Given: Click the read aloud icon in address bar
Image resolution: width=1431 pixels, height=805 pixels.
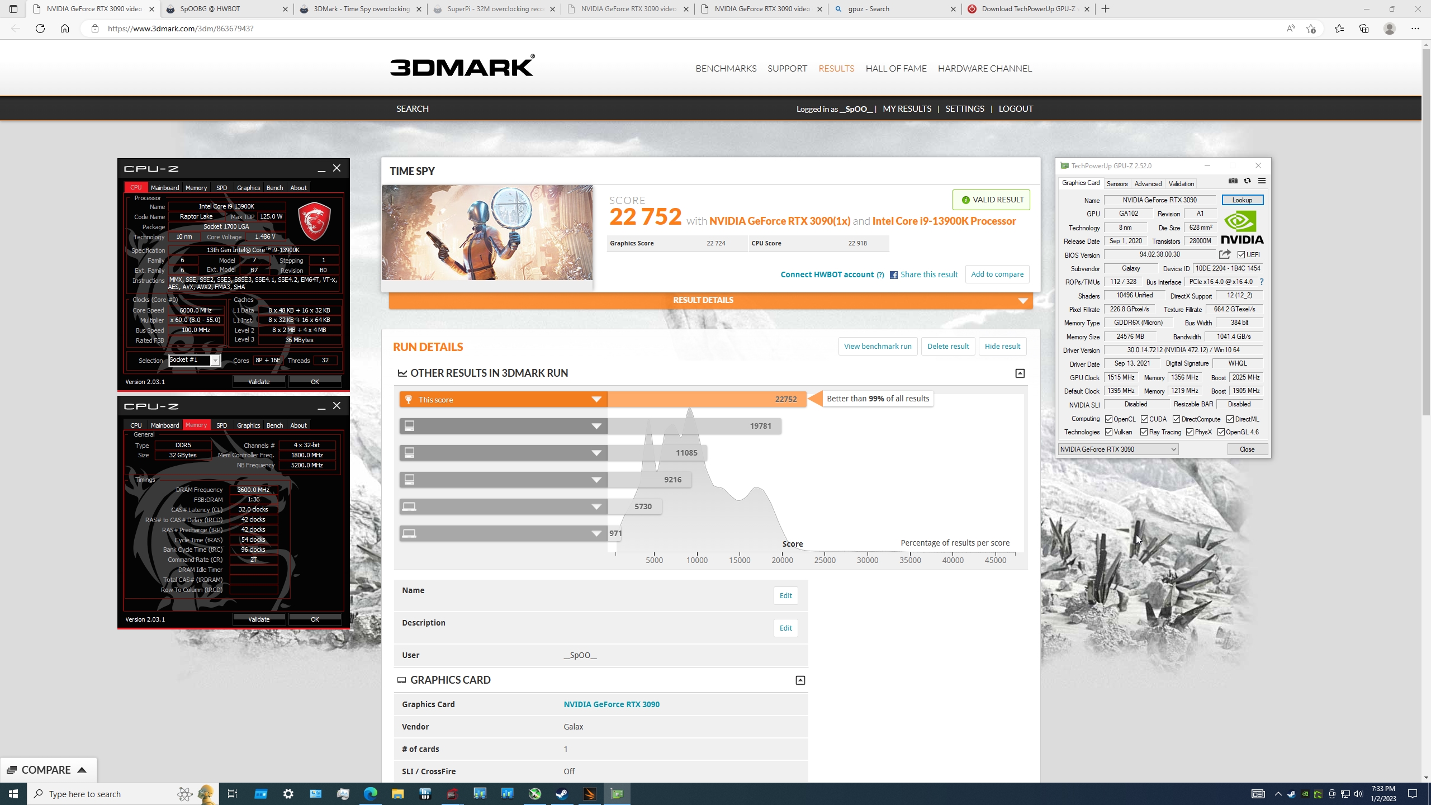Looking at the screenshot, I should coord(1291,29).
